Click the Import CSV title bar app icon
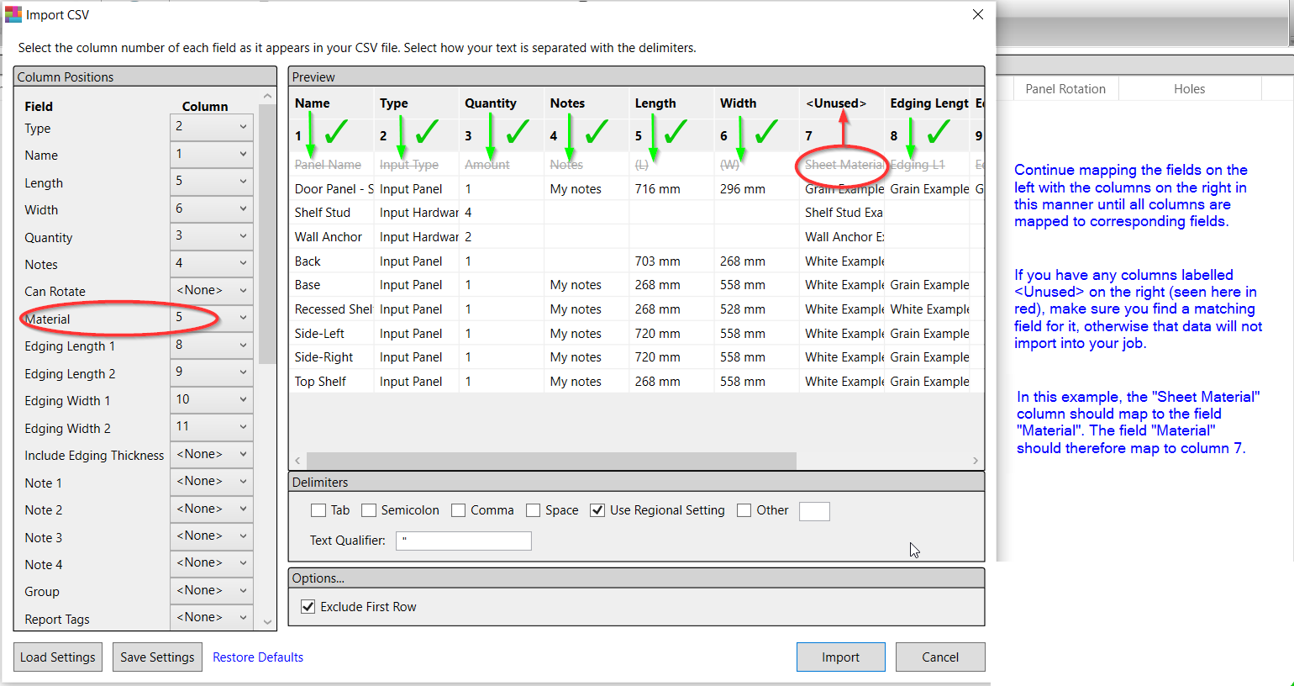The height and width of the screenshot is (686, 1294). click(x=13, y=14)
